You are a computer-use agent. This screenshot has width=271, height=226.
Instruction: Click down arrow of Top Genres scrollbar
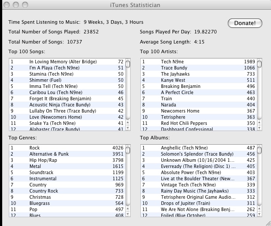[128, 214]
